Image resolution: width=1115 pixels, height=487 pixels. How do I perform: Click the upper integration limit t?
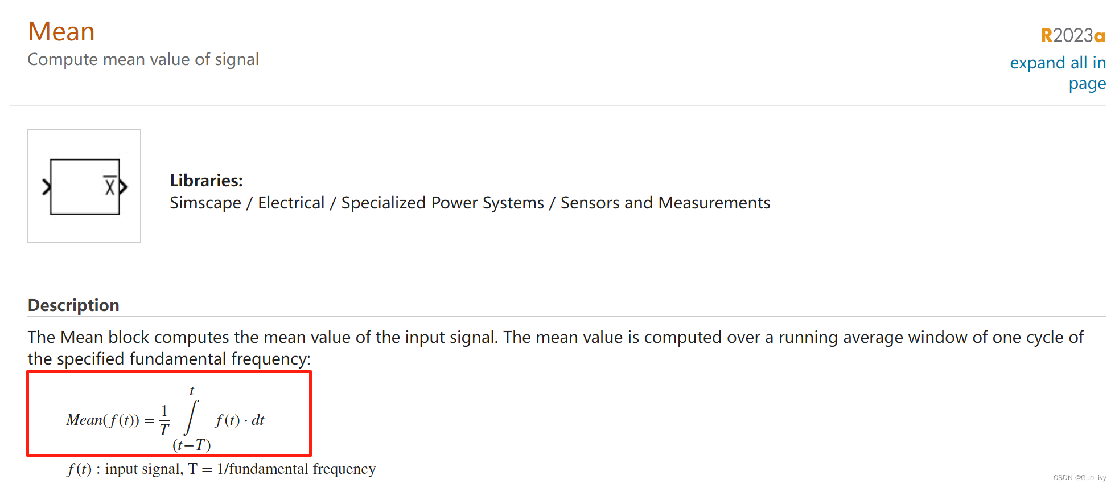tap(192, 391)
